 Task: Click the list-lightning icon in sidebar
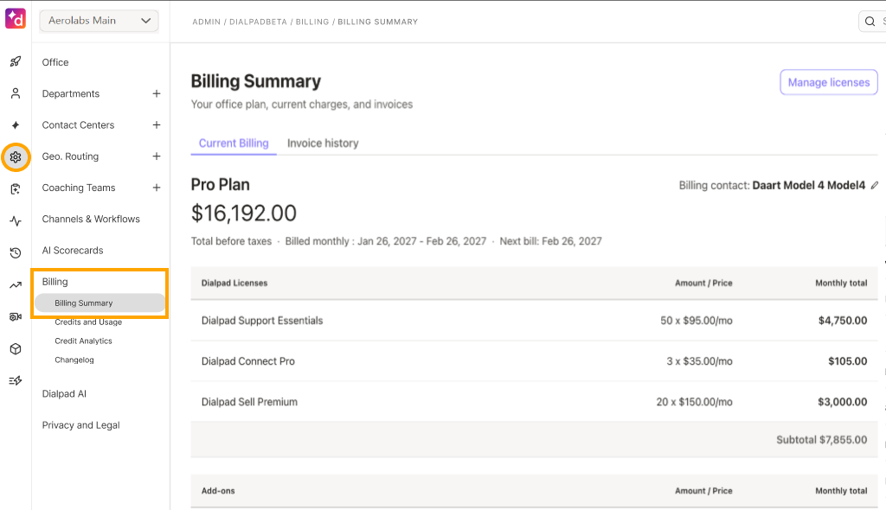(16, 380)
